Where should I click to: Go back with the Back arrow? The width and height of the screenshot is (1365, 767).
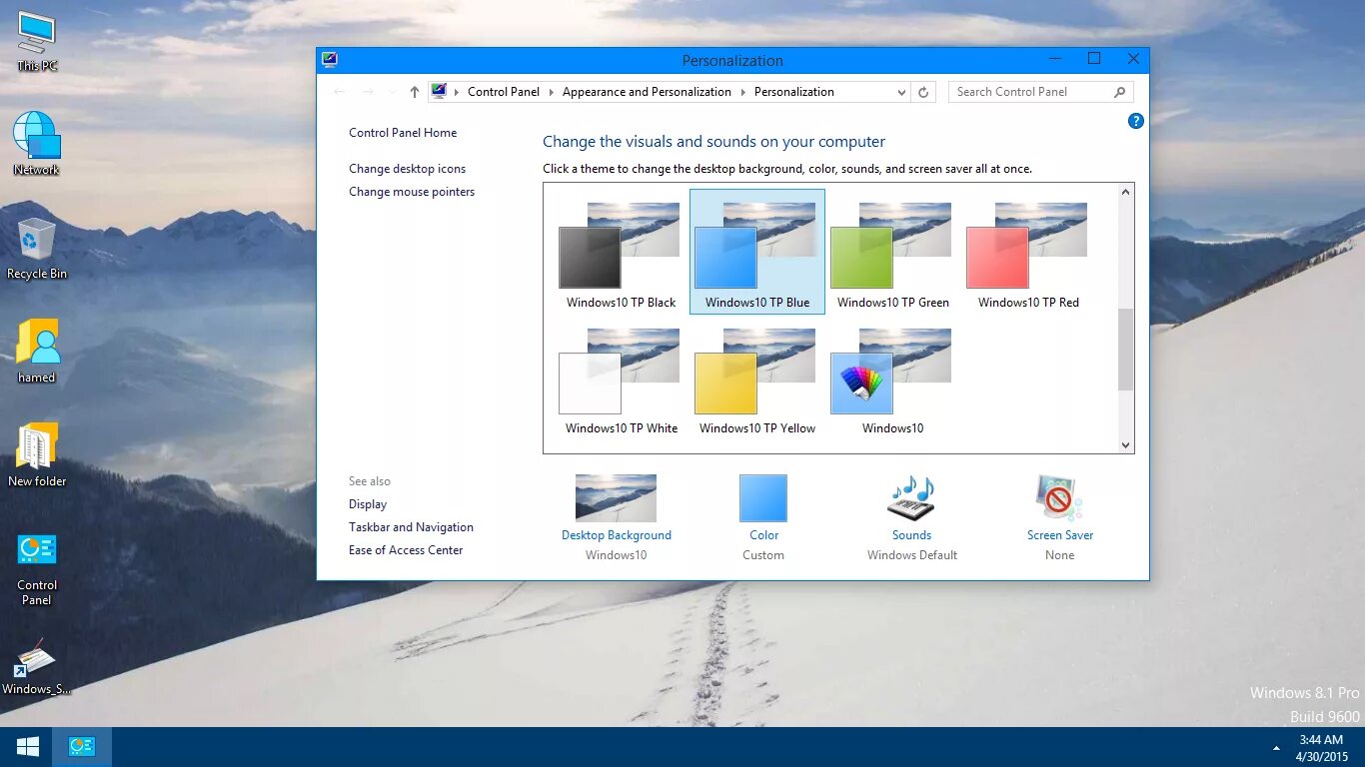[x=340, y=92]
